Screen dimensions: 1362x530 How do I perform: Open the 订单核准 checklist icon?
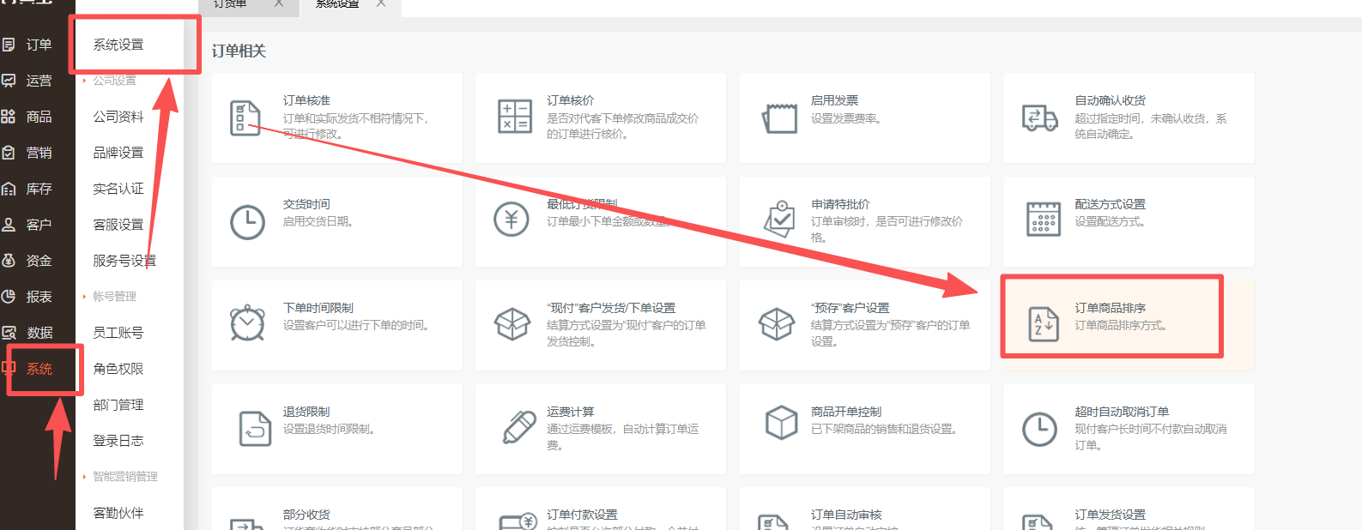(x=245, y=117)
